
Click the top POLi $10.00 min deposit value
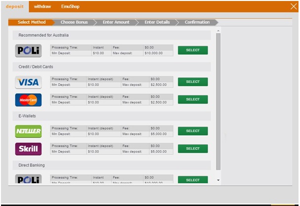pos(98,53)
